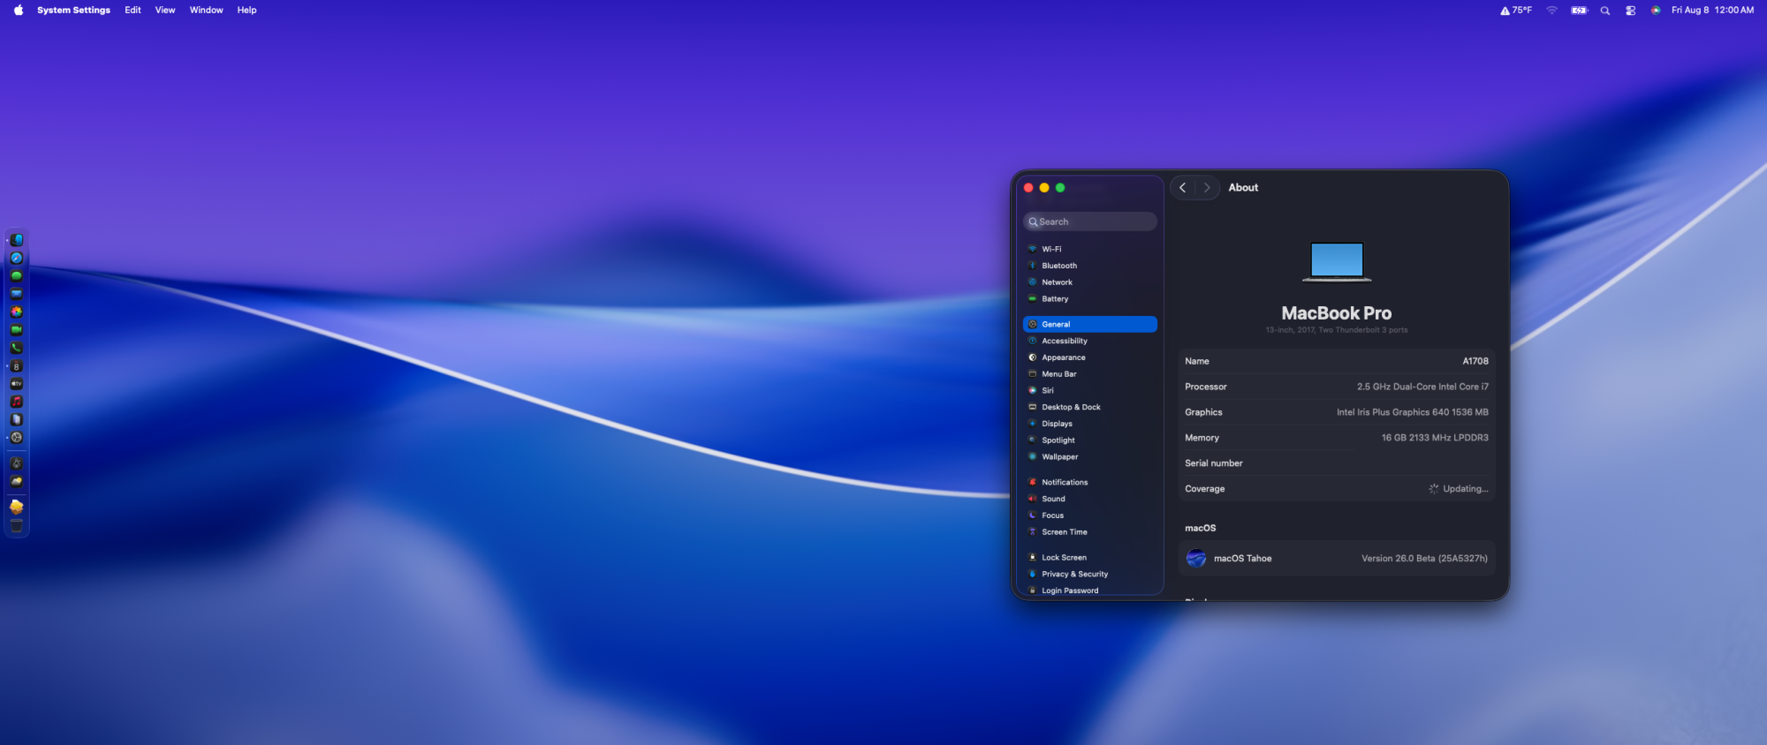This screenshot has width=1767, height=745.
Task: Open FaceTime from the Dock
Action: (16, 329)
